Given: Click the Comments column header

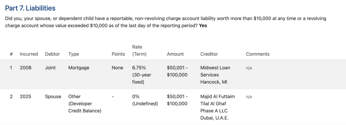Looking at the screenshot, I should point(258,54).
